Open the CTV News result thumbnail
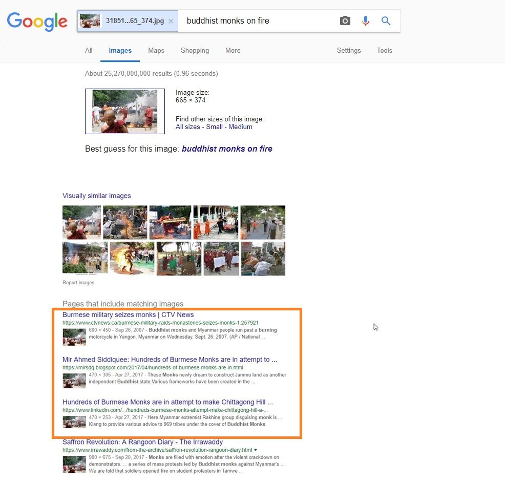Screen dimensions: 505x483 (74, 337)
